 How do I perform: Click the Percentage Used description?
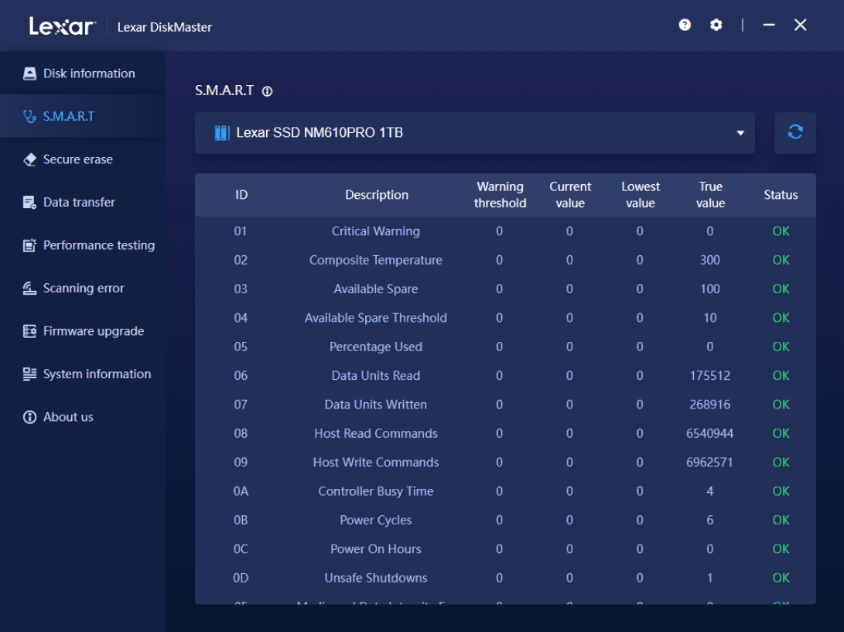[376, 347]
